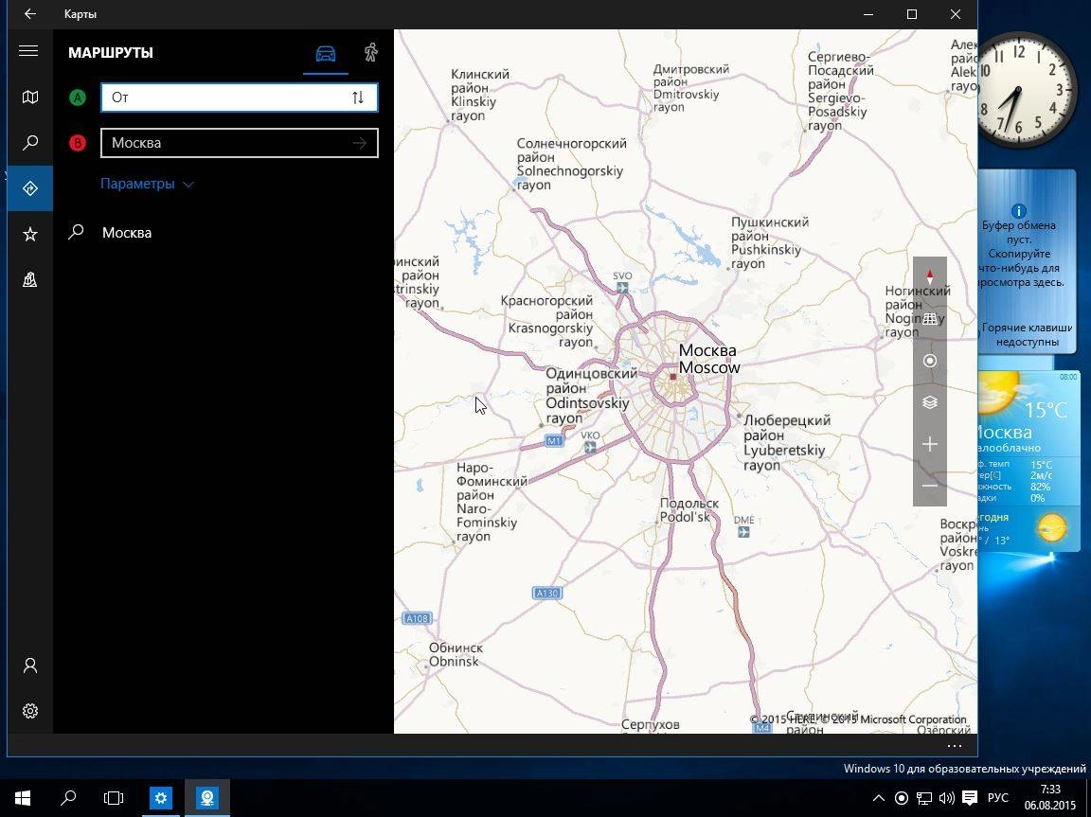Zoom in on the map

(930, 444)
